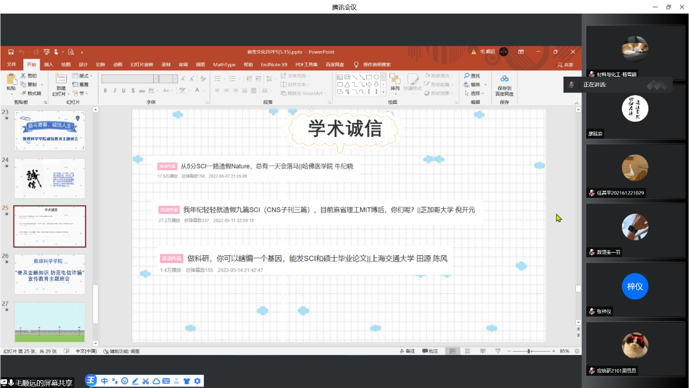Select the Format Painter (格式刷) tool

click(x=31, y=93)
